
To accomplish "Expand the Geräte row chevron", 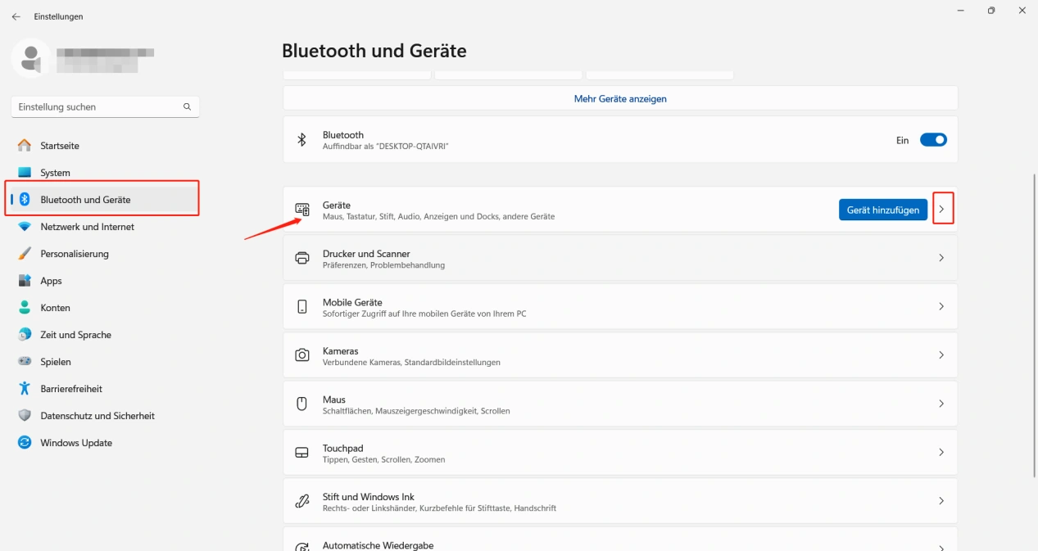I will point(942,210).
